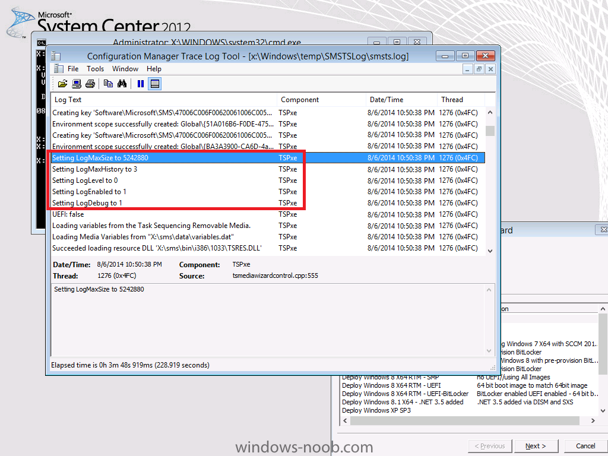Image resolution: width=608 pixels, height=456 pixels.
Task: Select the 'Setting LogEnabled to 1' row
Action: coord(268,192)
